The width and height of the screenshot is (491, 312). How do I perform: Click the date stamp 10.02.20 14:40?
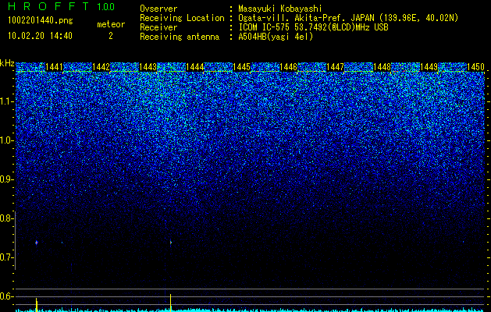coord(40,36)
